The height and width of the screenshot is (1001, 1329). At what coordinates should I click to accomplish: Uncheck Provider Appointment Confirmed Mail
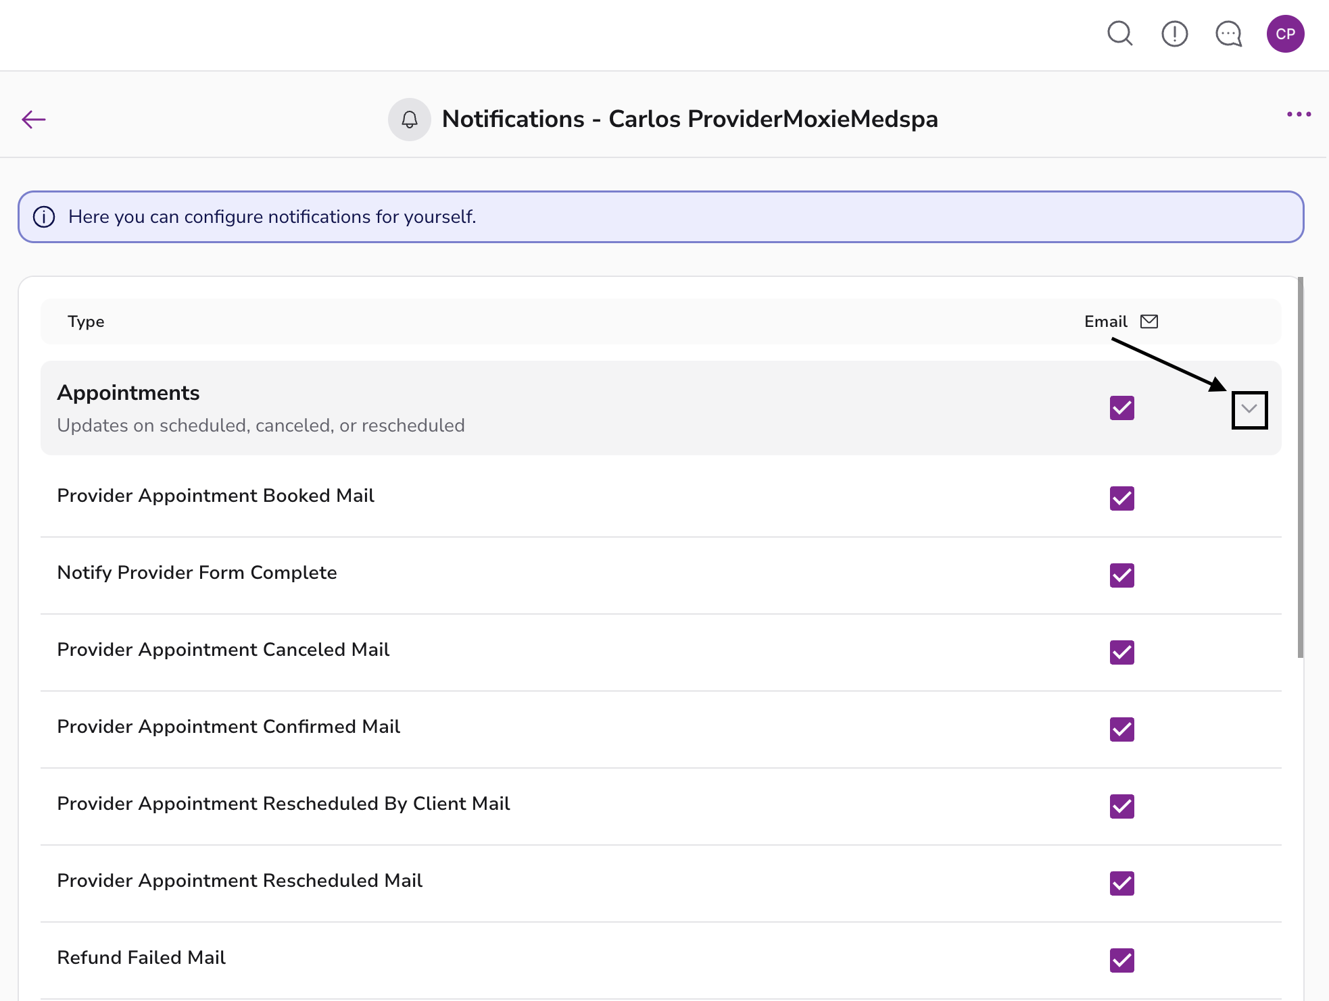[x=1121, y=729]
